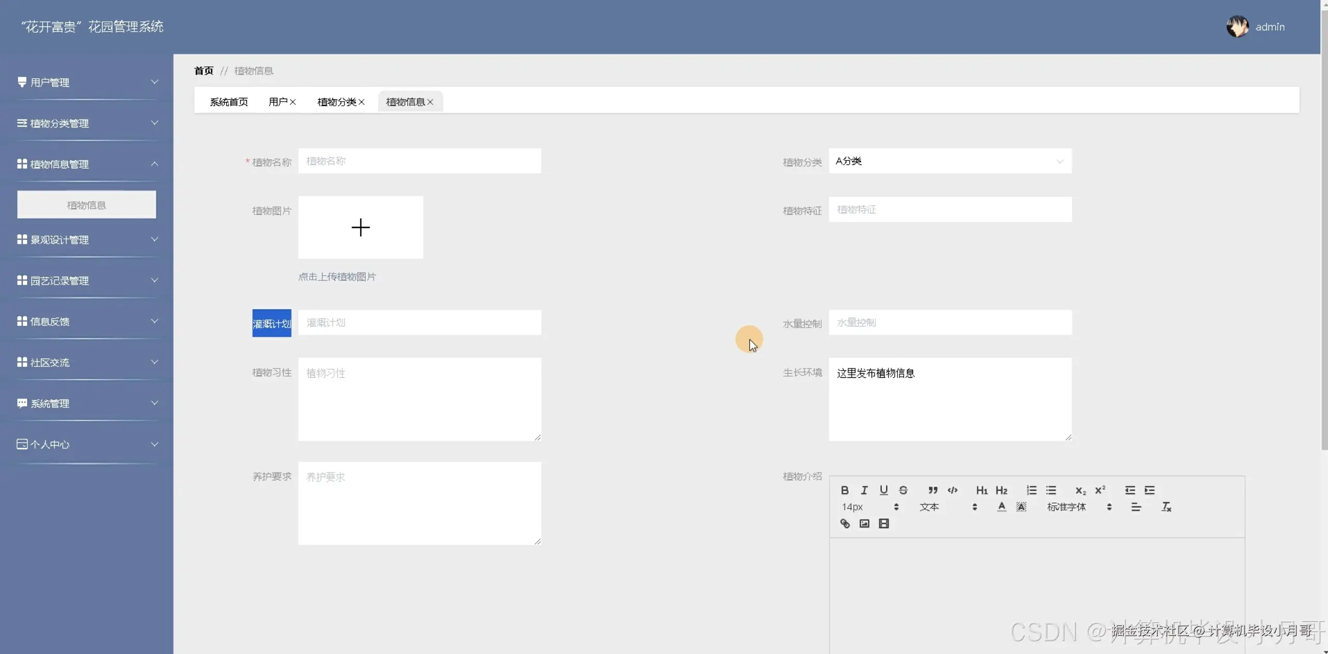Apply superscript formatting
This screenshot has height=654, width=1328.
pos(1100,490)
